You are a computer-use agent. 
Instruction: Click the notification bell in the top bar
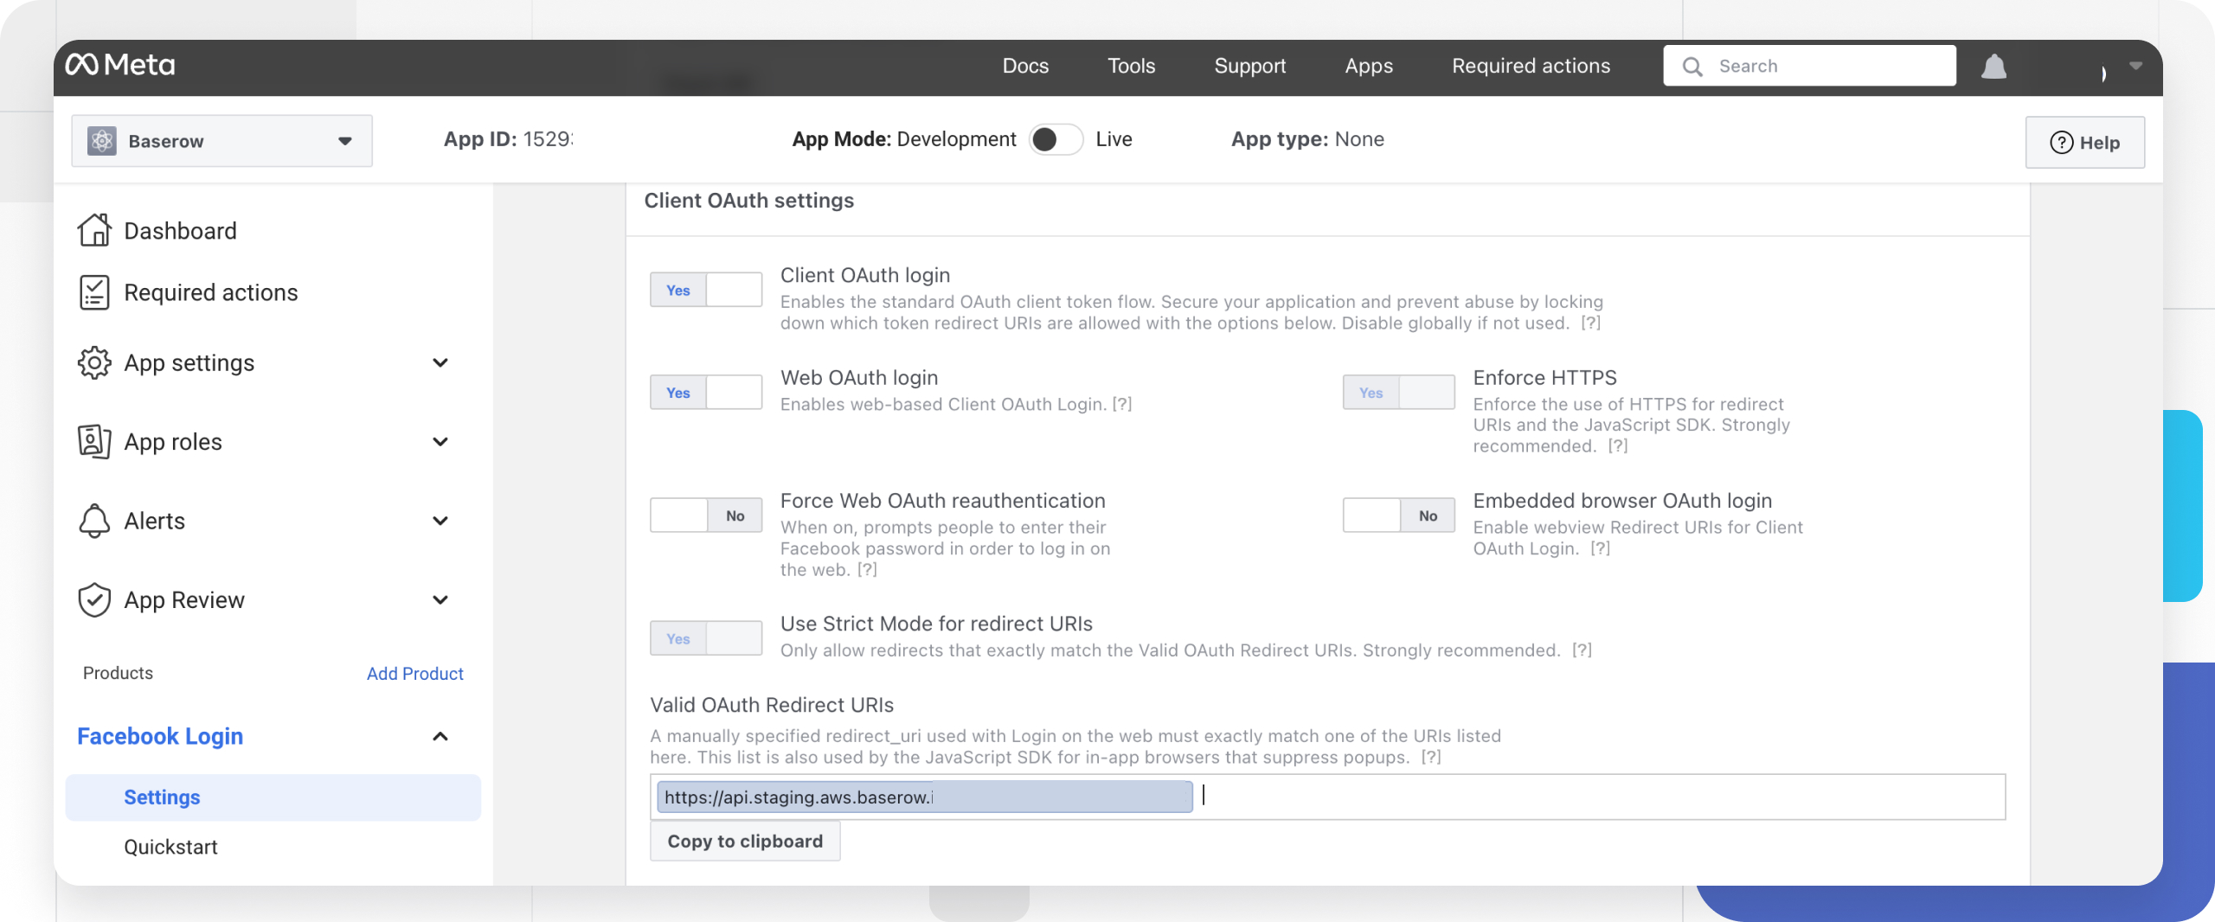pos(1993,65)
